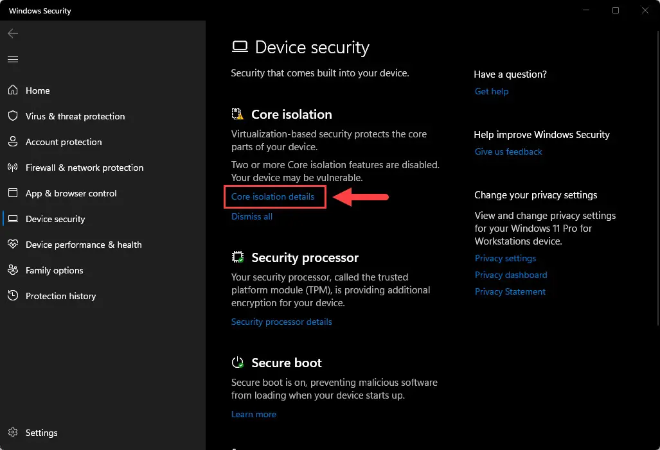660x450 pixels.
Task: Click the Home house icon
Action: pos(13,90)
